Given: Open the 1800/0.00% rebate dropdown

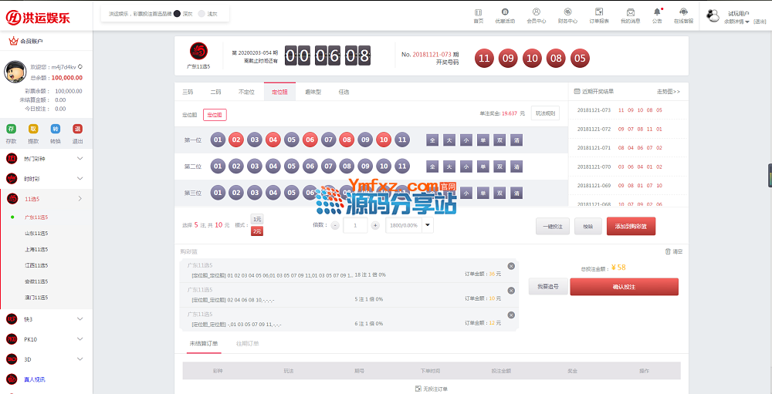Looking at the screenshot, I should click(428, 225).
